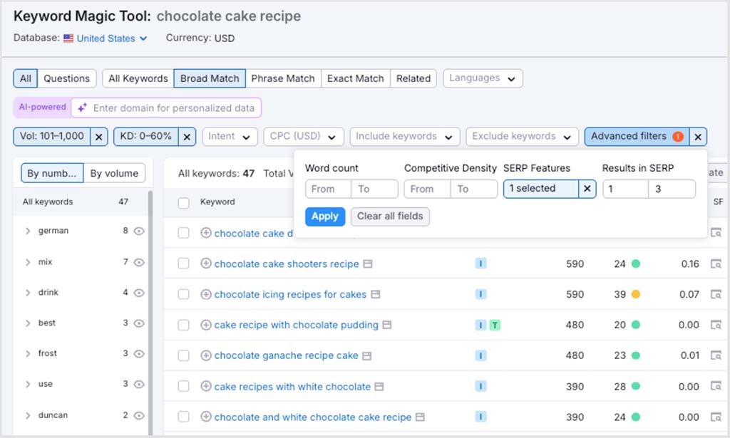The width and height of the screenshot is (730, 438).
Task: Click the SERP analysis magnifier on the top keyword row
Action: pyautogui.click(x=716, y=234)
